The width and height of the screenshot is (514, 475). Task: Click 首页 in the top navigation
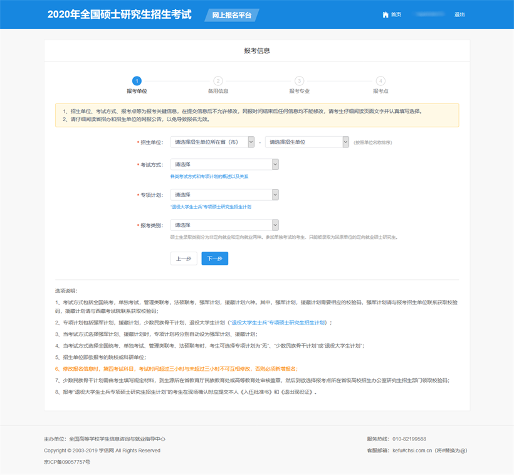[396, 14]
